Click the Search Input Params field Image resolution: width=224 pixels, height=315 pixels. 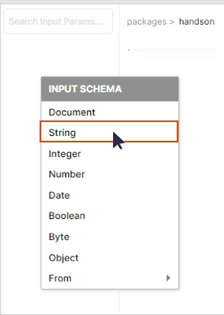[58, 22]
